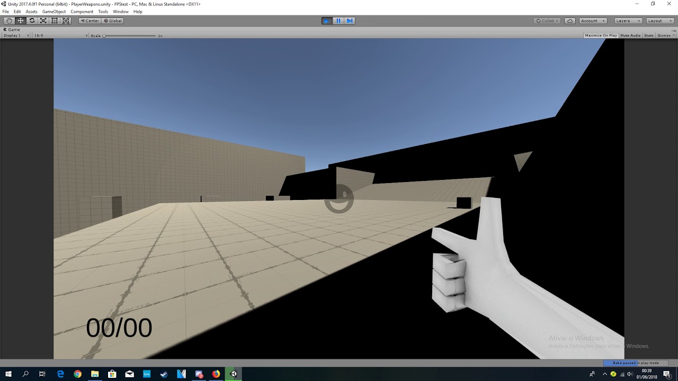The width and height of the screenshot is (678, 381).
Task: Open Google Chrome from taskbar
Action: (x=77, y=374)
